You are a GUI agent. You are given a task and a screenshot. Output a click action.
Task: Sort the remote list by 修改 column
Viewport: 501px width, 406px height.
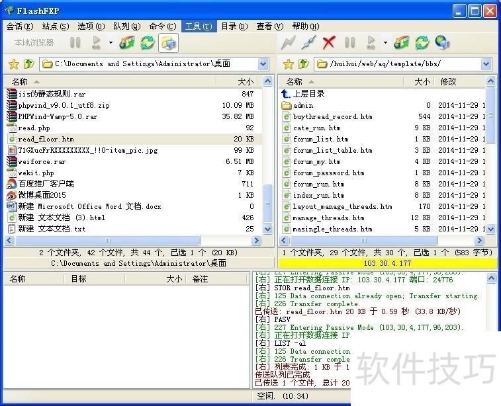coord(448,81)
